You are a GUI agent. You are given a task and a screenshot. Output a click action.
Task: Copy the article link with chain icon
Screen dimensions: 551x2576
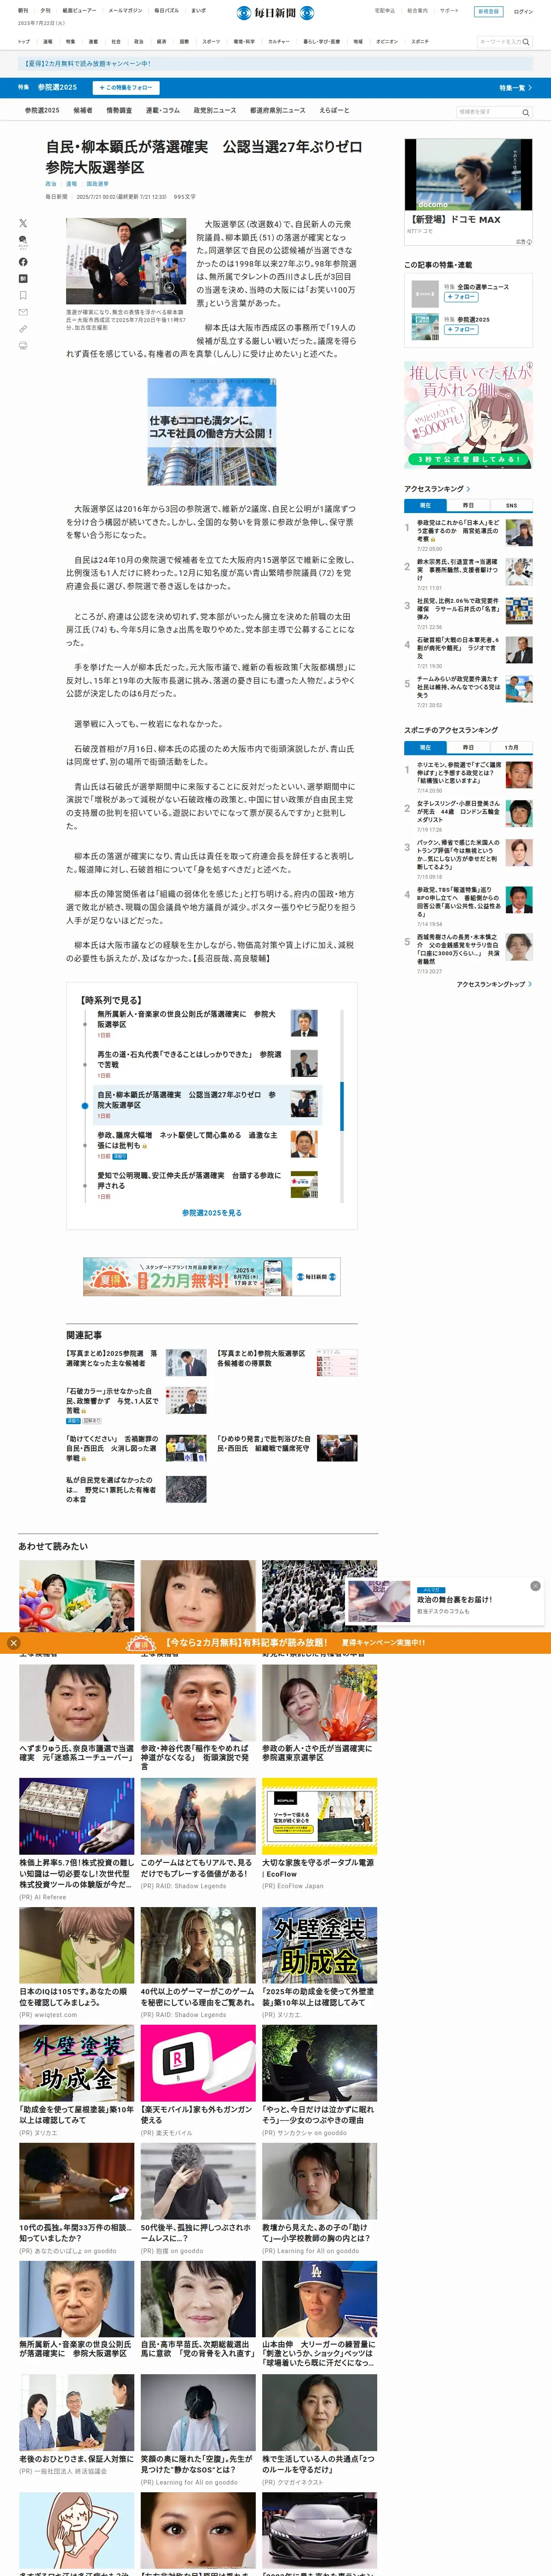23,329
